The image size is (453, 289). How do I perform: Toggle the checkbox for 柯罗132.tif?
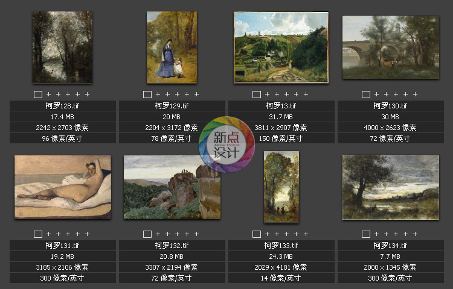[x=147, y=234]
